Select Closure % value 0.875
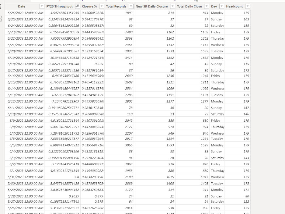This screenshot has height=214, width=285. [x=99, y=196]
